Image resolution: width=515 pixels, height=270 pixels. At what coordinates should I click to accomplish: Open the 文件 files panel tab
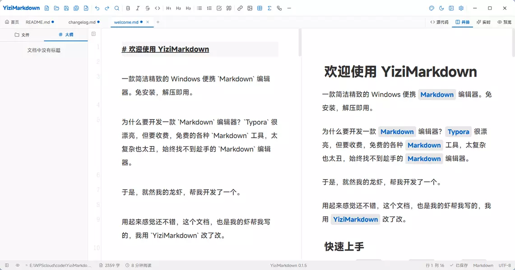22,35
